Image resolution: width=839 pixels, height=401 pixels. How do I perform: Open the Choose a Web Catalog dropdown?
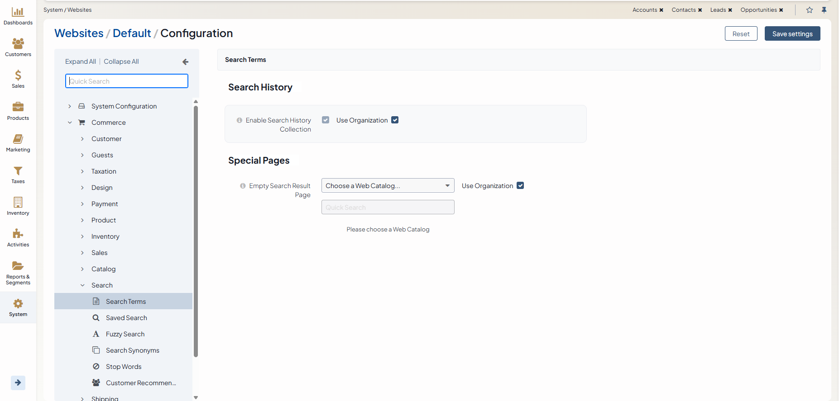tap(388, 186)
